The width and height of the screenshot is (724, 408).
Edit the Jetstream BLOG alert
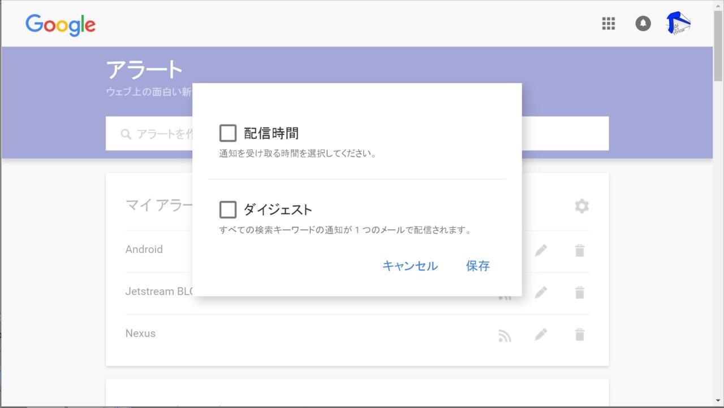click(541, 292)
